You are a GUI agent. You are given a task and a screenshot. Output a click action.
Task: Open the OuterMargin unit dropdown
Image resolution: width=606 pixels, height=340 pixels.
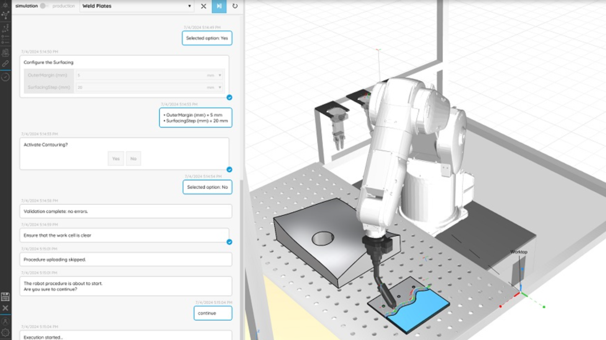click(220, 75)
